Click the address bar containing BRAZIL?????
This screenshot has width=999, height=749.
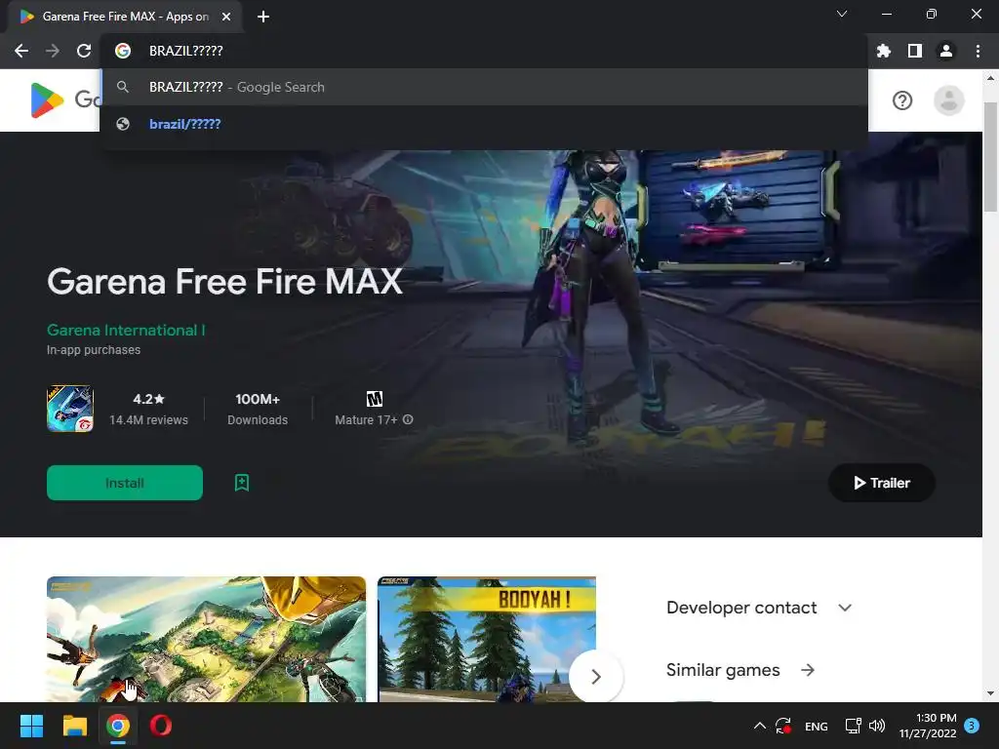point(484,51)
